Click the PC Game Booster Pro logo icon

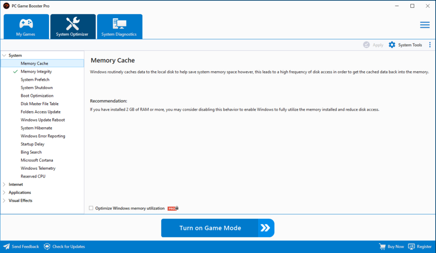click(x=6, y=6)
